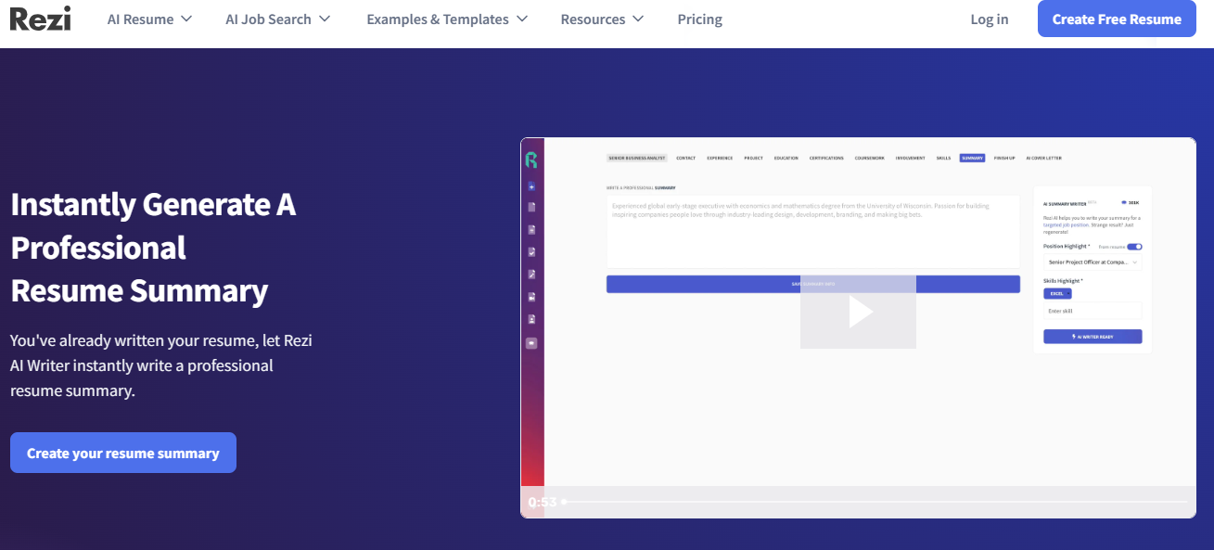Select the Skills tab in the video preview
Screen dimensions: 1214x550
(x=943, y=158)
